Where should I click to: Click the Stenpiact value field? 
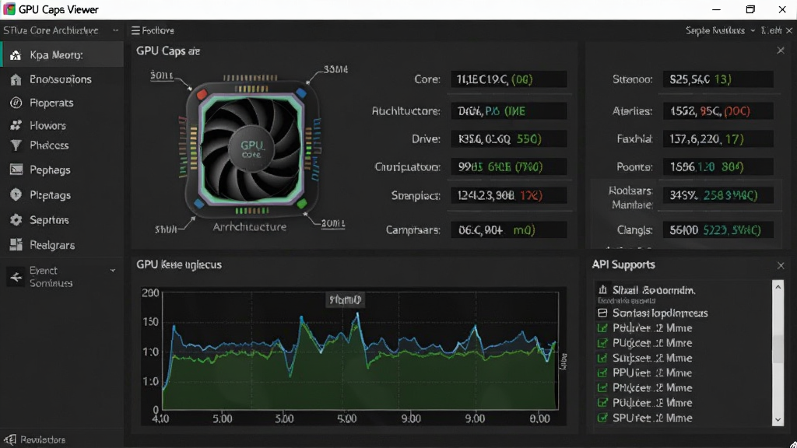click(509, 195)
